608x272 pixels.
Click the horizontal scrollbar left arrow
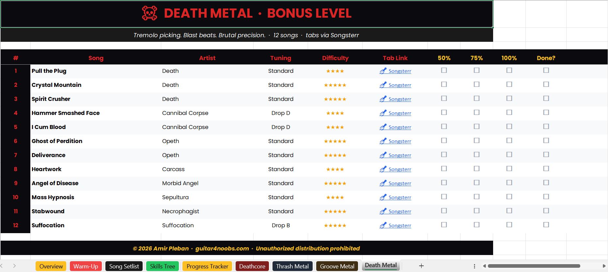(485, 266)
